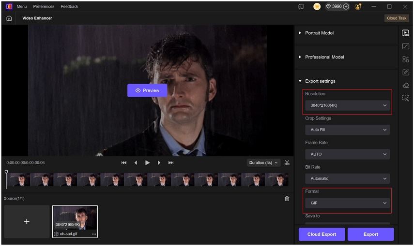Viewport: 414px width, 246px height.
Task: Open the user account avatar
Action: (358, 7)
